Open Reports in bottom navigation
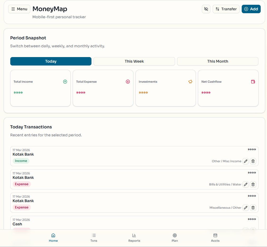Viewport: 267px width, 247px height. coord(134,238)
